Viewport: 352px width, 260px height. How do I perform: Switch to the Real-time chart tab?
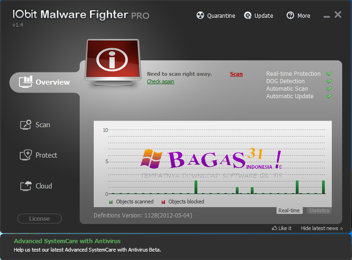289,210
